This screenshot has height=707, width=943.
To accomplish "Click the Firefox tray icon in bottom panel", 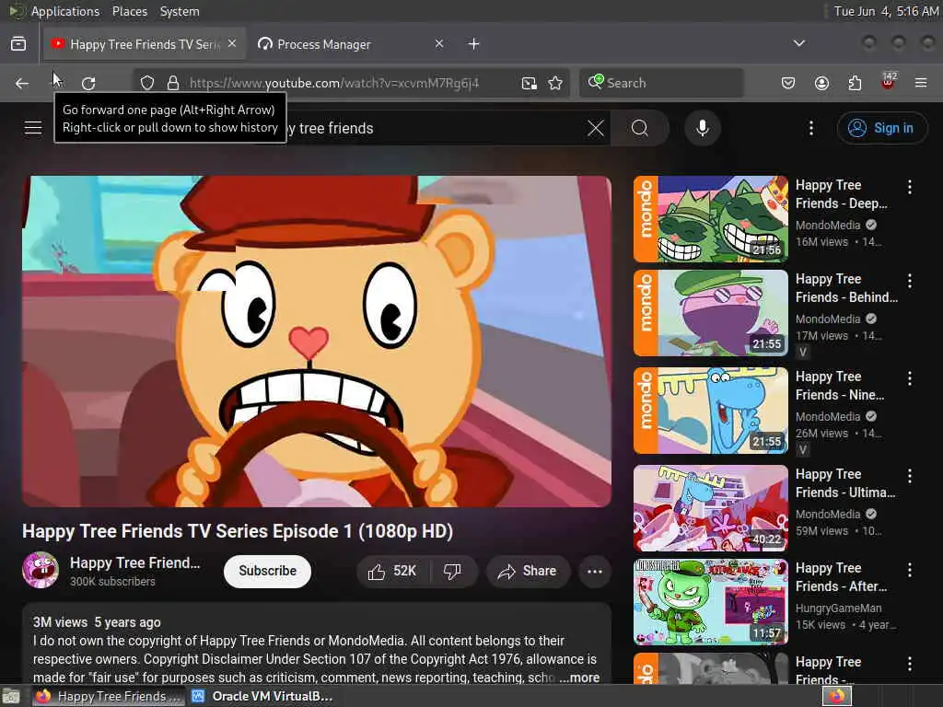I will click(837, 696).
